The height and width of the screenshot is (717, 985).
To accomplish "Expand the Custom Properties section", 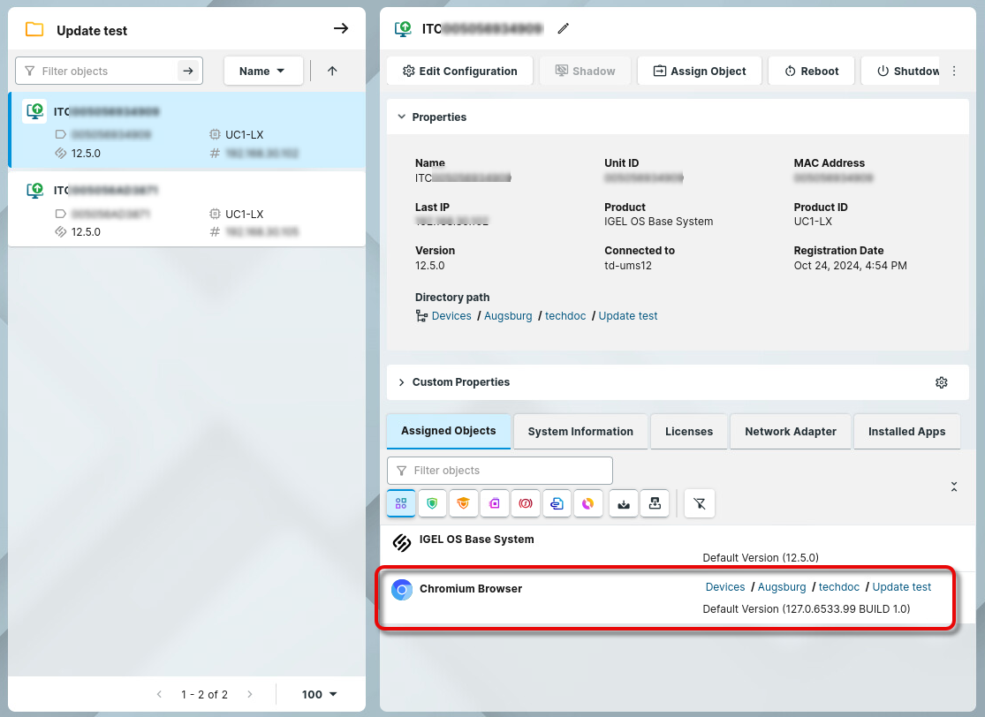I will pyautogui.click(x=402, y=382).
